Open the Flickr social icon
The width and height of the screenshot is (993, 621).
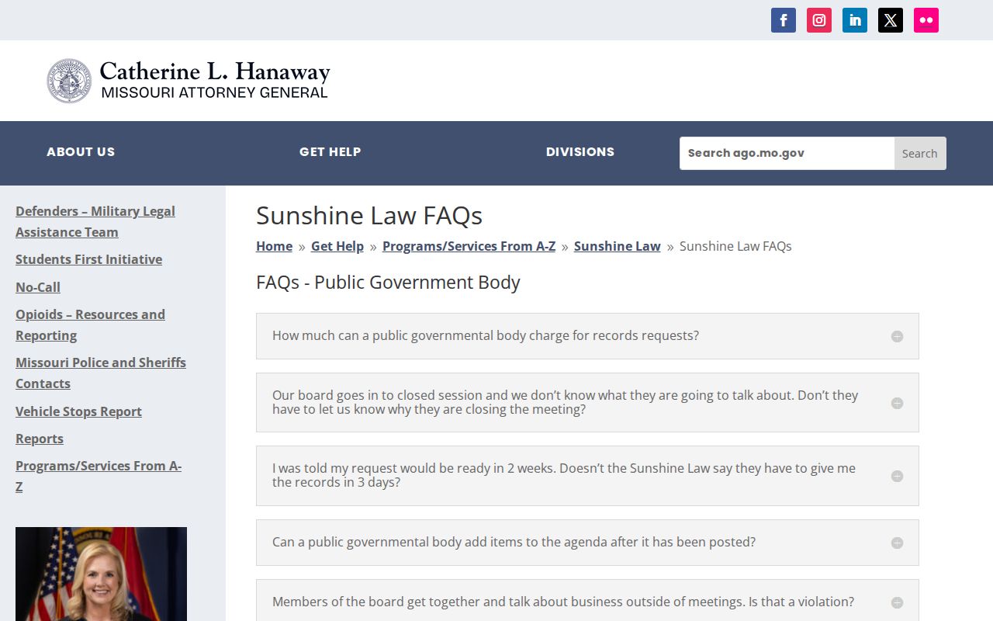click(926, 20)
